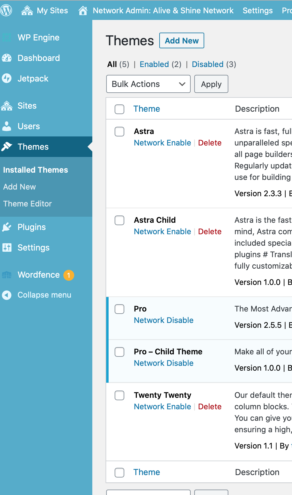The width and height of the screenshot is (292, 495).
Task: Tick the Astra Child theme checkbox
Action: pyautogui.click(x=119, y=220)
